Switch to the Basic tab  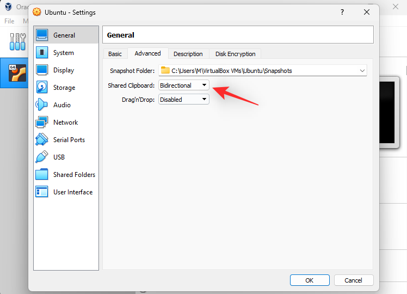[x=115, y=54]
